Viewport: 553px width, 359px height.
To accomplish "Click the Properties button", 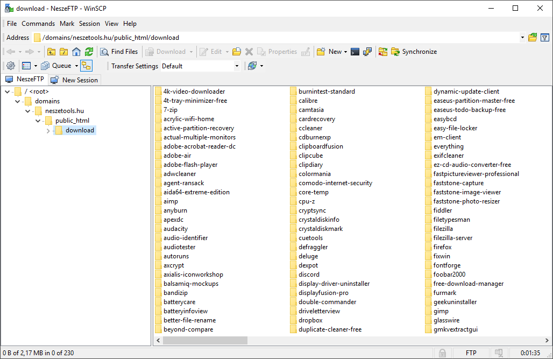I will 277,52.
